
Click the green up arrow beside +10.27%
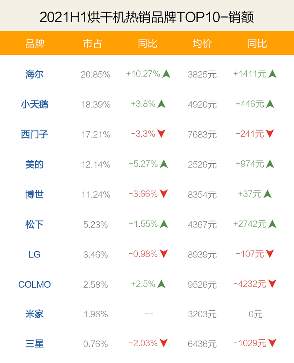coord(166,74)
